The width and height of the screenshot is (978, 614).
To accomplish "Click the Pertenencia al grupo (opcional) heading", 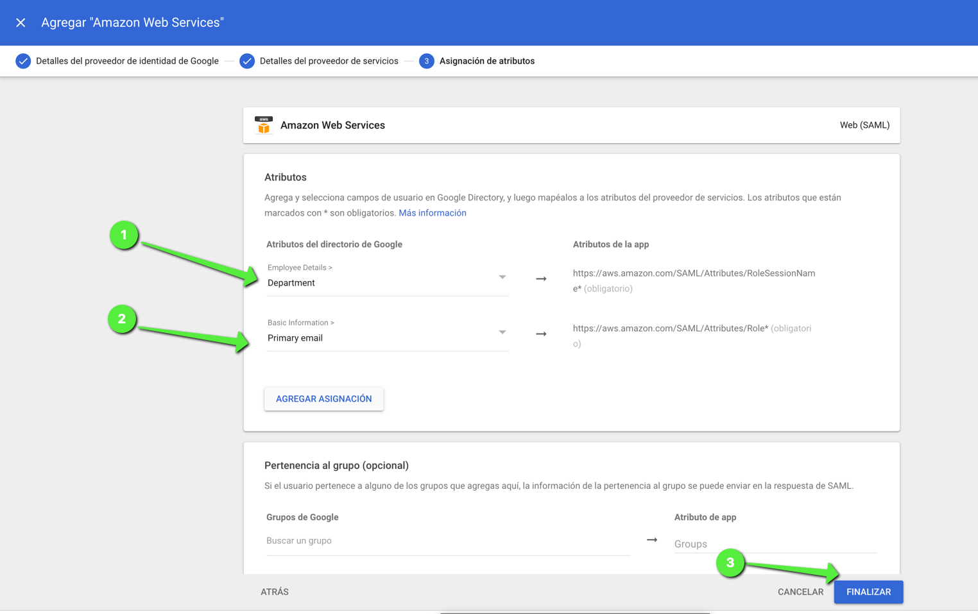I will [x=336, y=466].
